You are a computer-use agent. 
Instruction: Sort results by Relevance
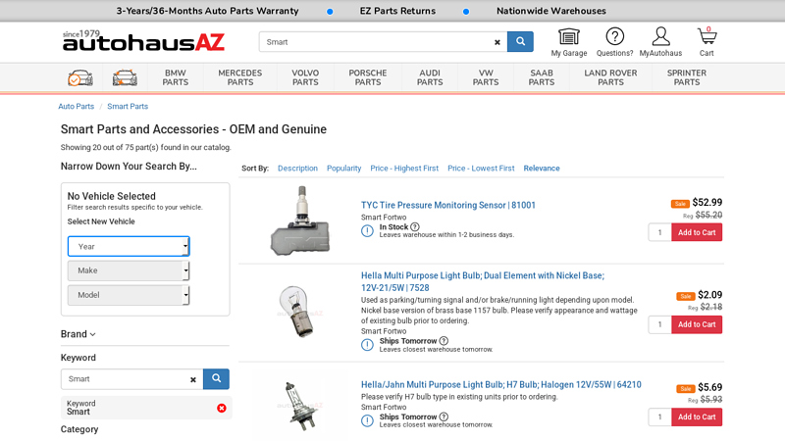coord(542,169)
